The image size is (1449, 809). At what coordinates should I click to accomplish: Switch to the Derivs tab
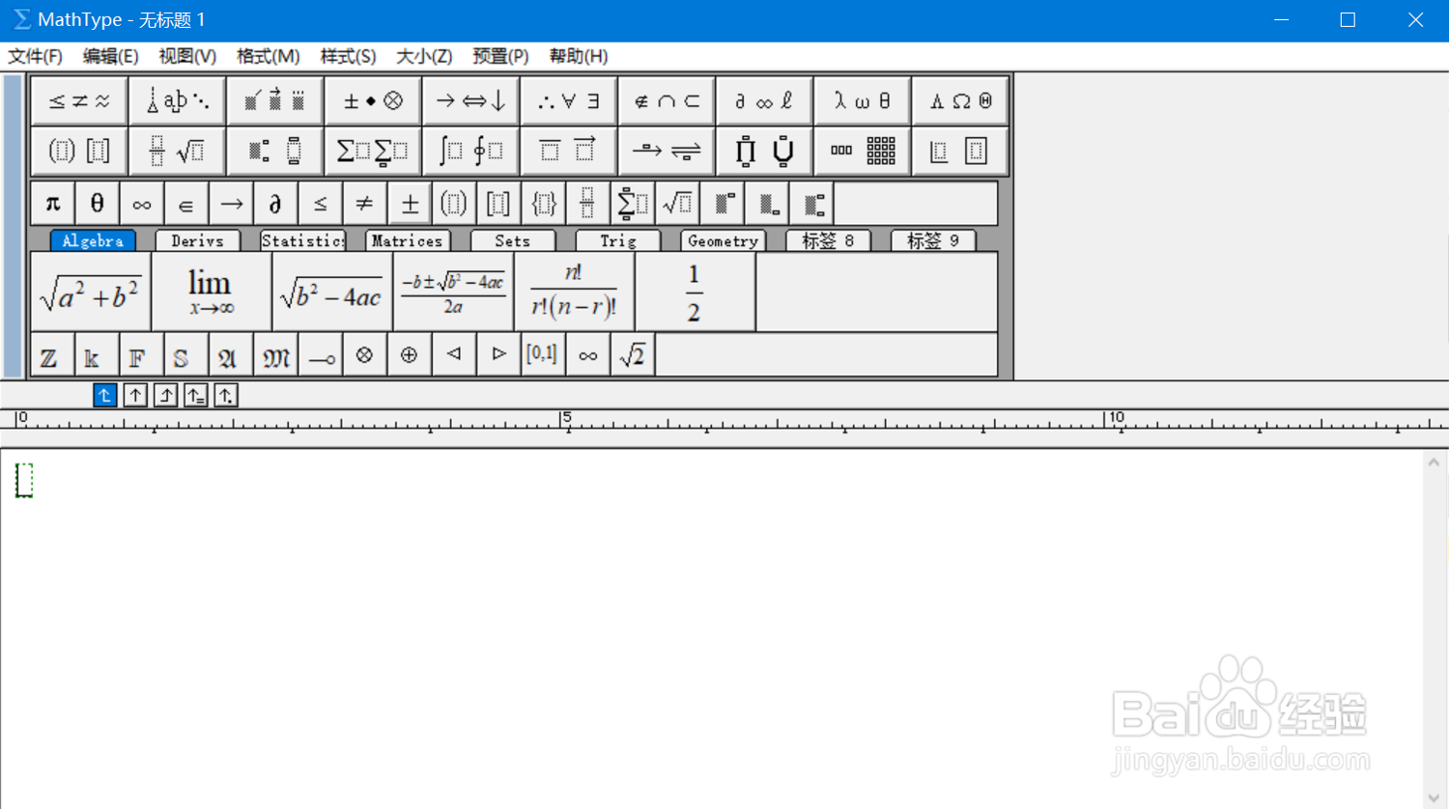[x=198, y=240]
